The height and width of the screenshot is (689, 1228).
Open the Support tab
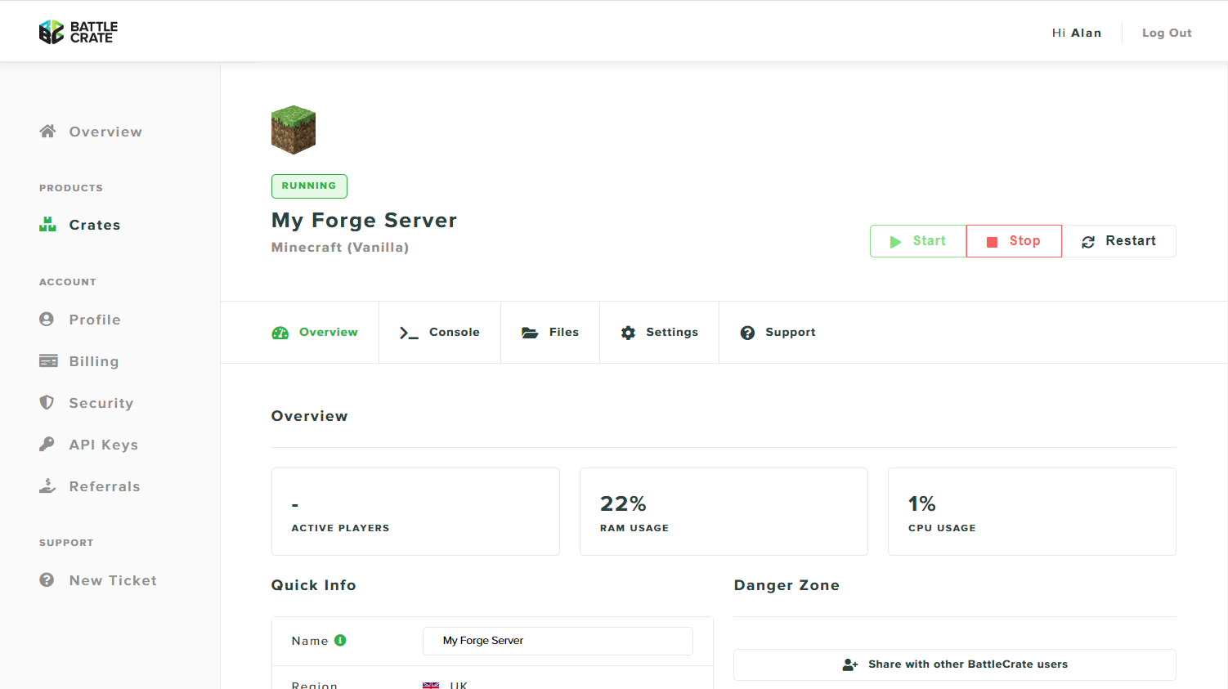[778, 332]
